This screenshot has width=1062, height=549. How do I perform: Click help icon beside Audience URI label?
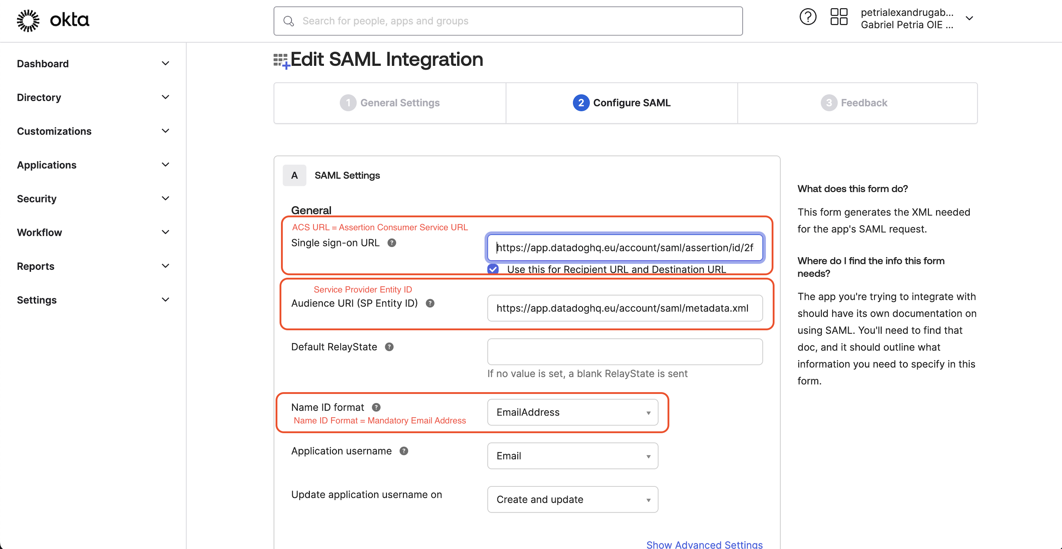tap(429, 304)
